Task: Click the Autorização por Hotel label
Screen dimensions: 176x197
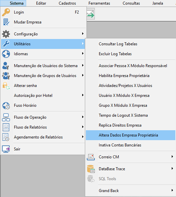Action: tap(33, 96)
